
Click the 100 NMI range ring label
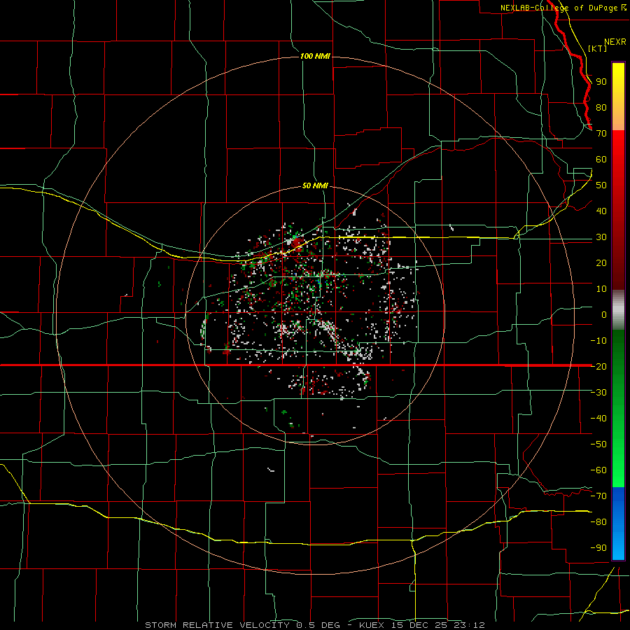click(x=315, y=56)
